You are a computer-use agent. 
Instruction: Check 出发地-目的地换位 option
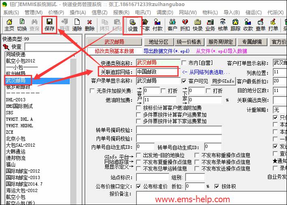coord(138,155)
